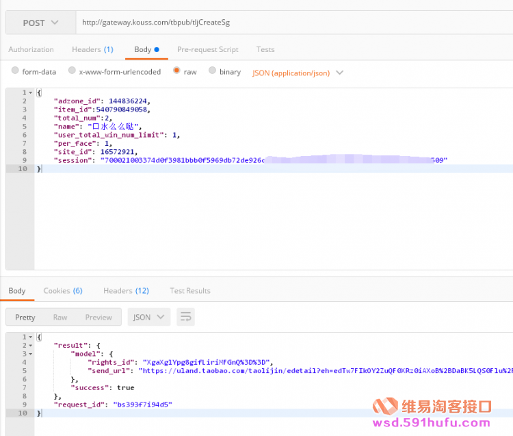Viewport: 513px width, 436px height.
Task: Collapse response line 1 fold arrow
Action: pos(30,337)
